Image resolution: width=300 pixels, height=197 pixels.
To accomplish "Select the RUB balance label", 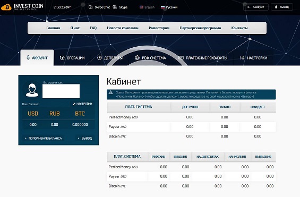I will click(x=55, y=114).
